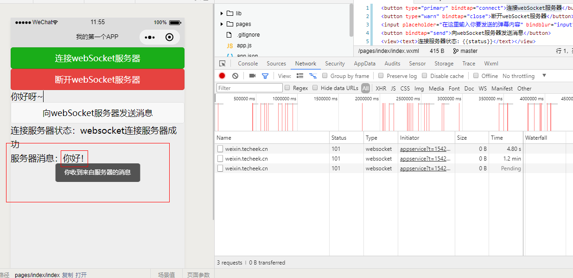Clear the network log
This screenshot has width=573, height=278.
235,76
